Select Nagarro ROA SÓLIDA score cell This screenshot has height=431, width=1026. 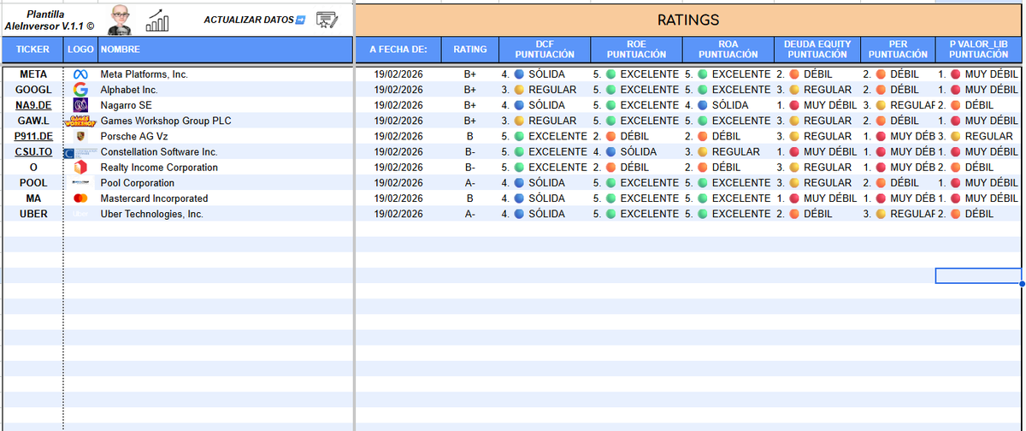728,105
